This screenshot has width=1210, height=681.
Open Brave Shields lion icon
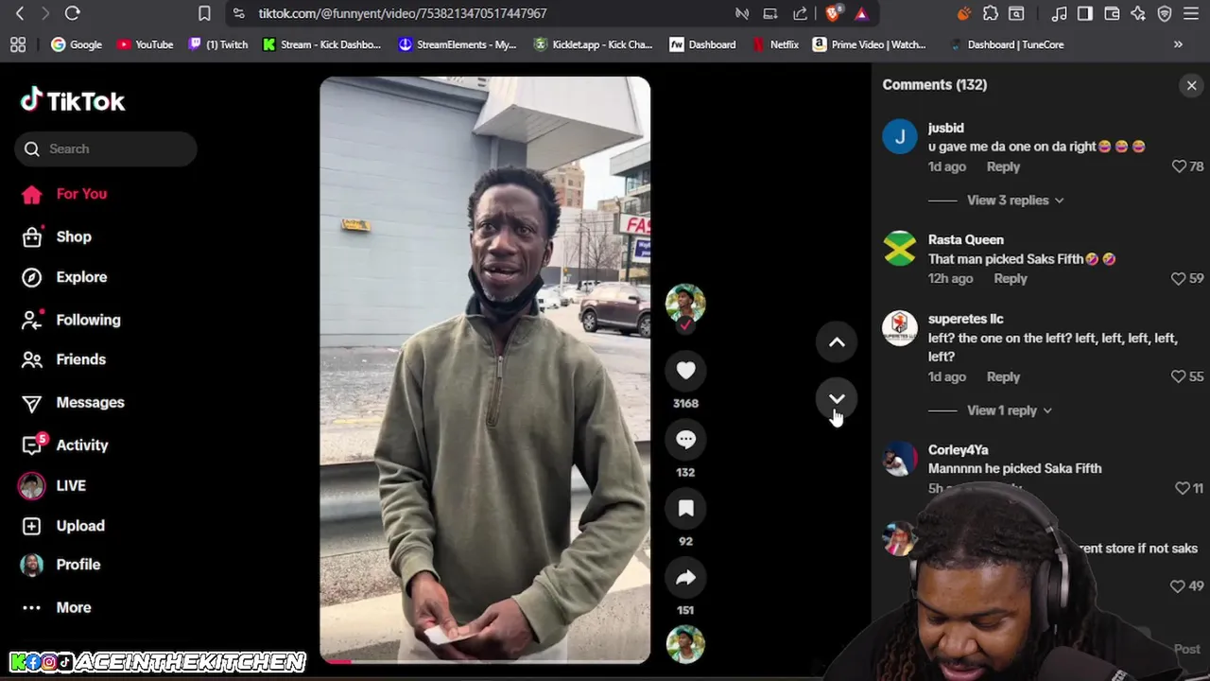click(833, 13)
